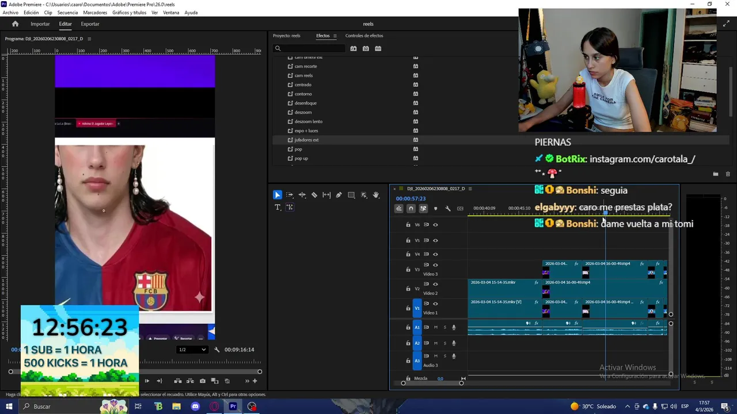Viewport: 737px width, 414px height.
Task: Toggle lock on Video 2 track
Action: click(408, 289)
